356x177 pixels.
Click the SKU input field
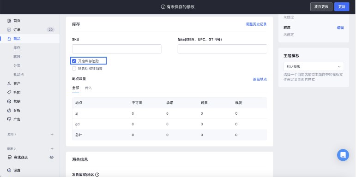117,49
